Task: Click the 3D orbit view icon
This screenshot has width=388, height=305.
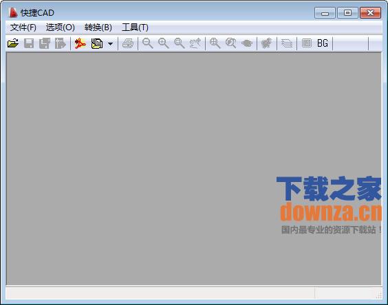Action: click(247, 43)
